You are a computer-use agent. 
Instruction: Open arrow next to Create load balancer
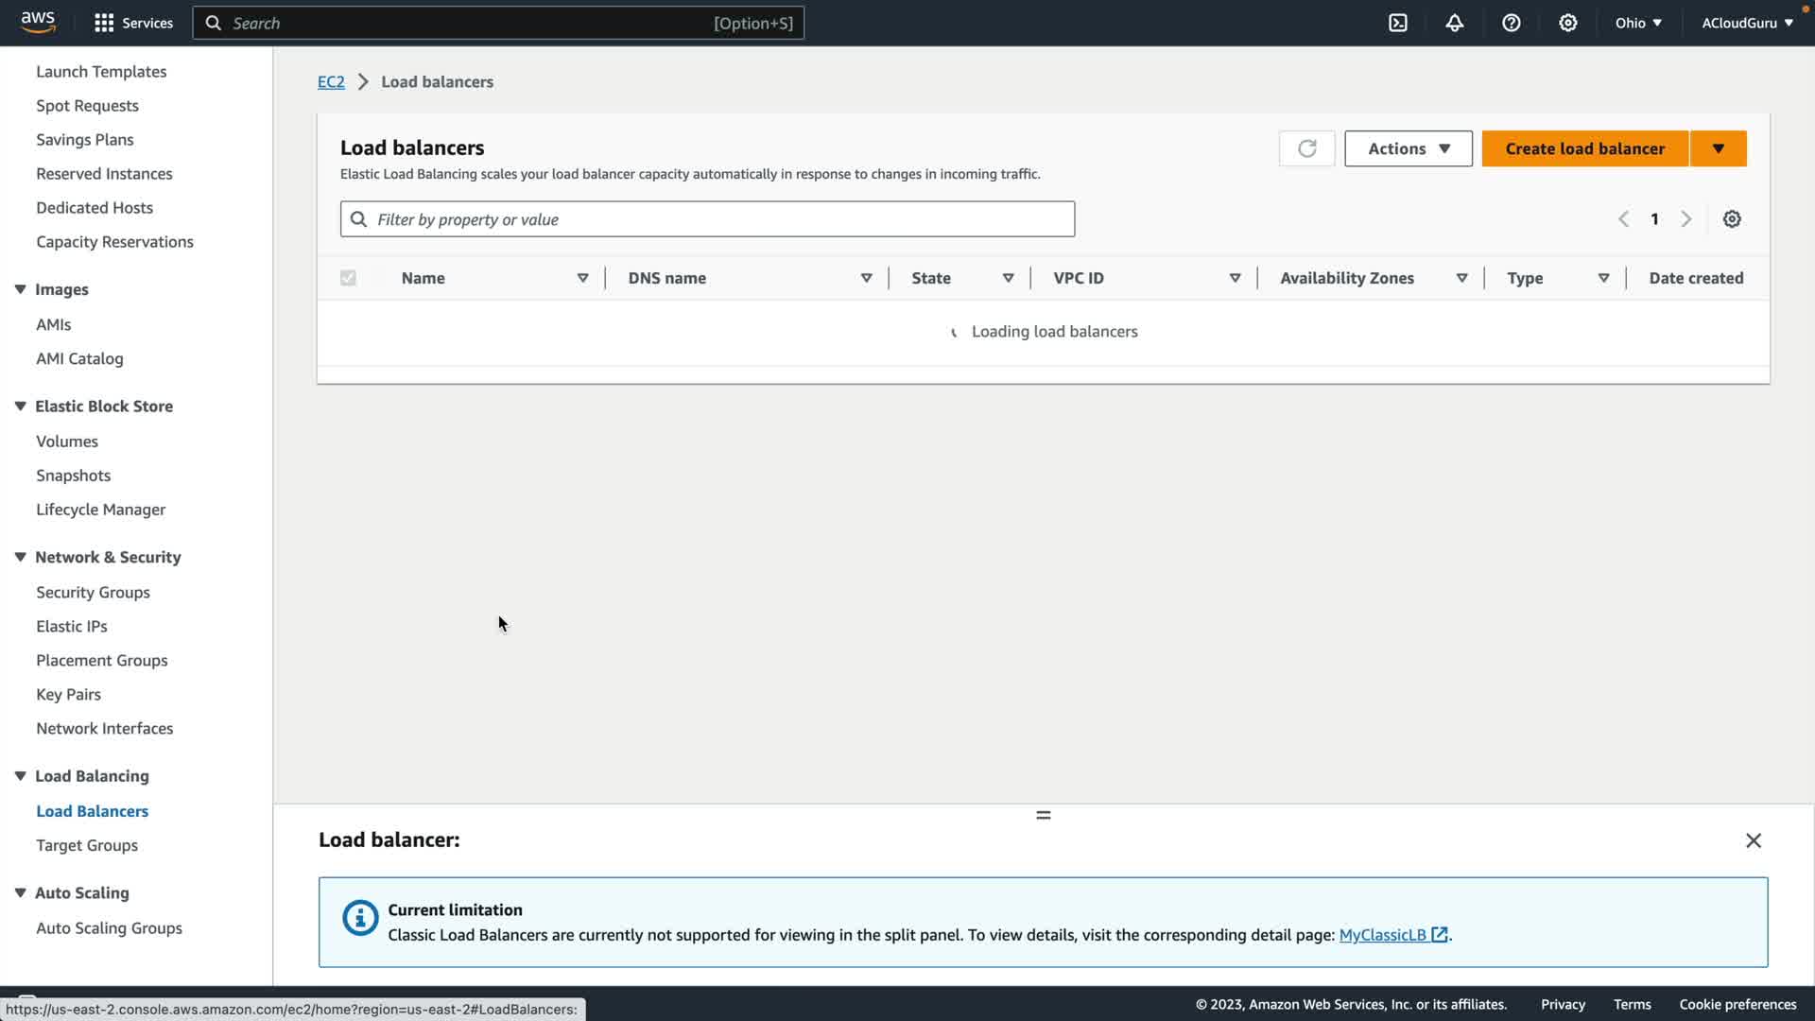click(x=1718, y=148)
